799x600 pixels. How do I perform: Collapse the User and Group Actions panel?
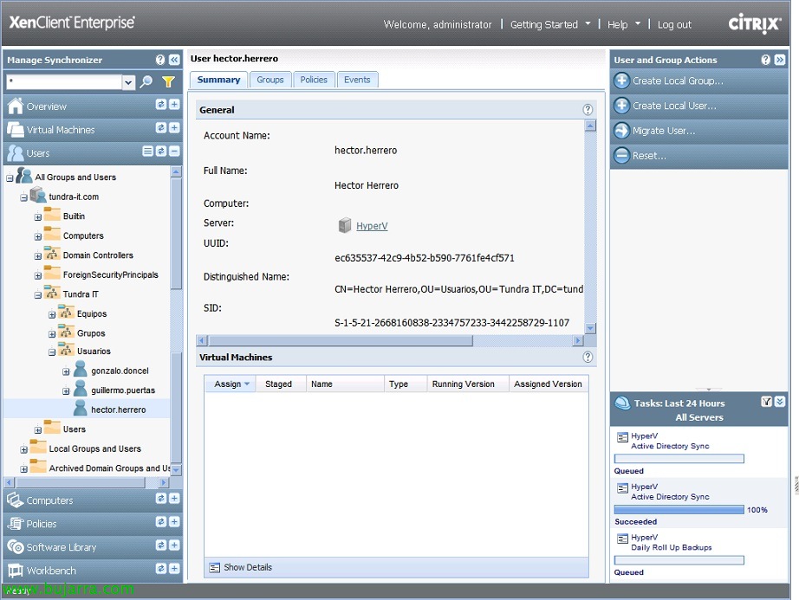pyautogui.click(x=780, y=60)
